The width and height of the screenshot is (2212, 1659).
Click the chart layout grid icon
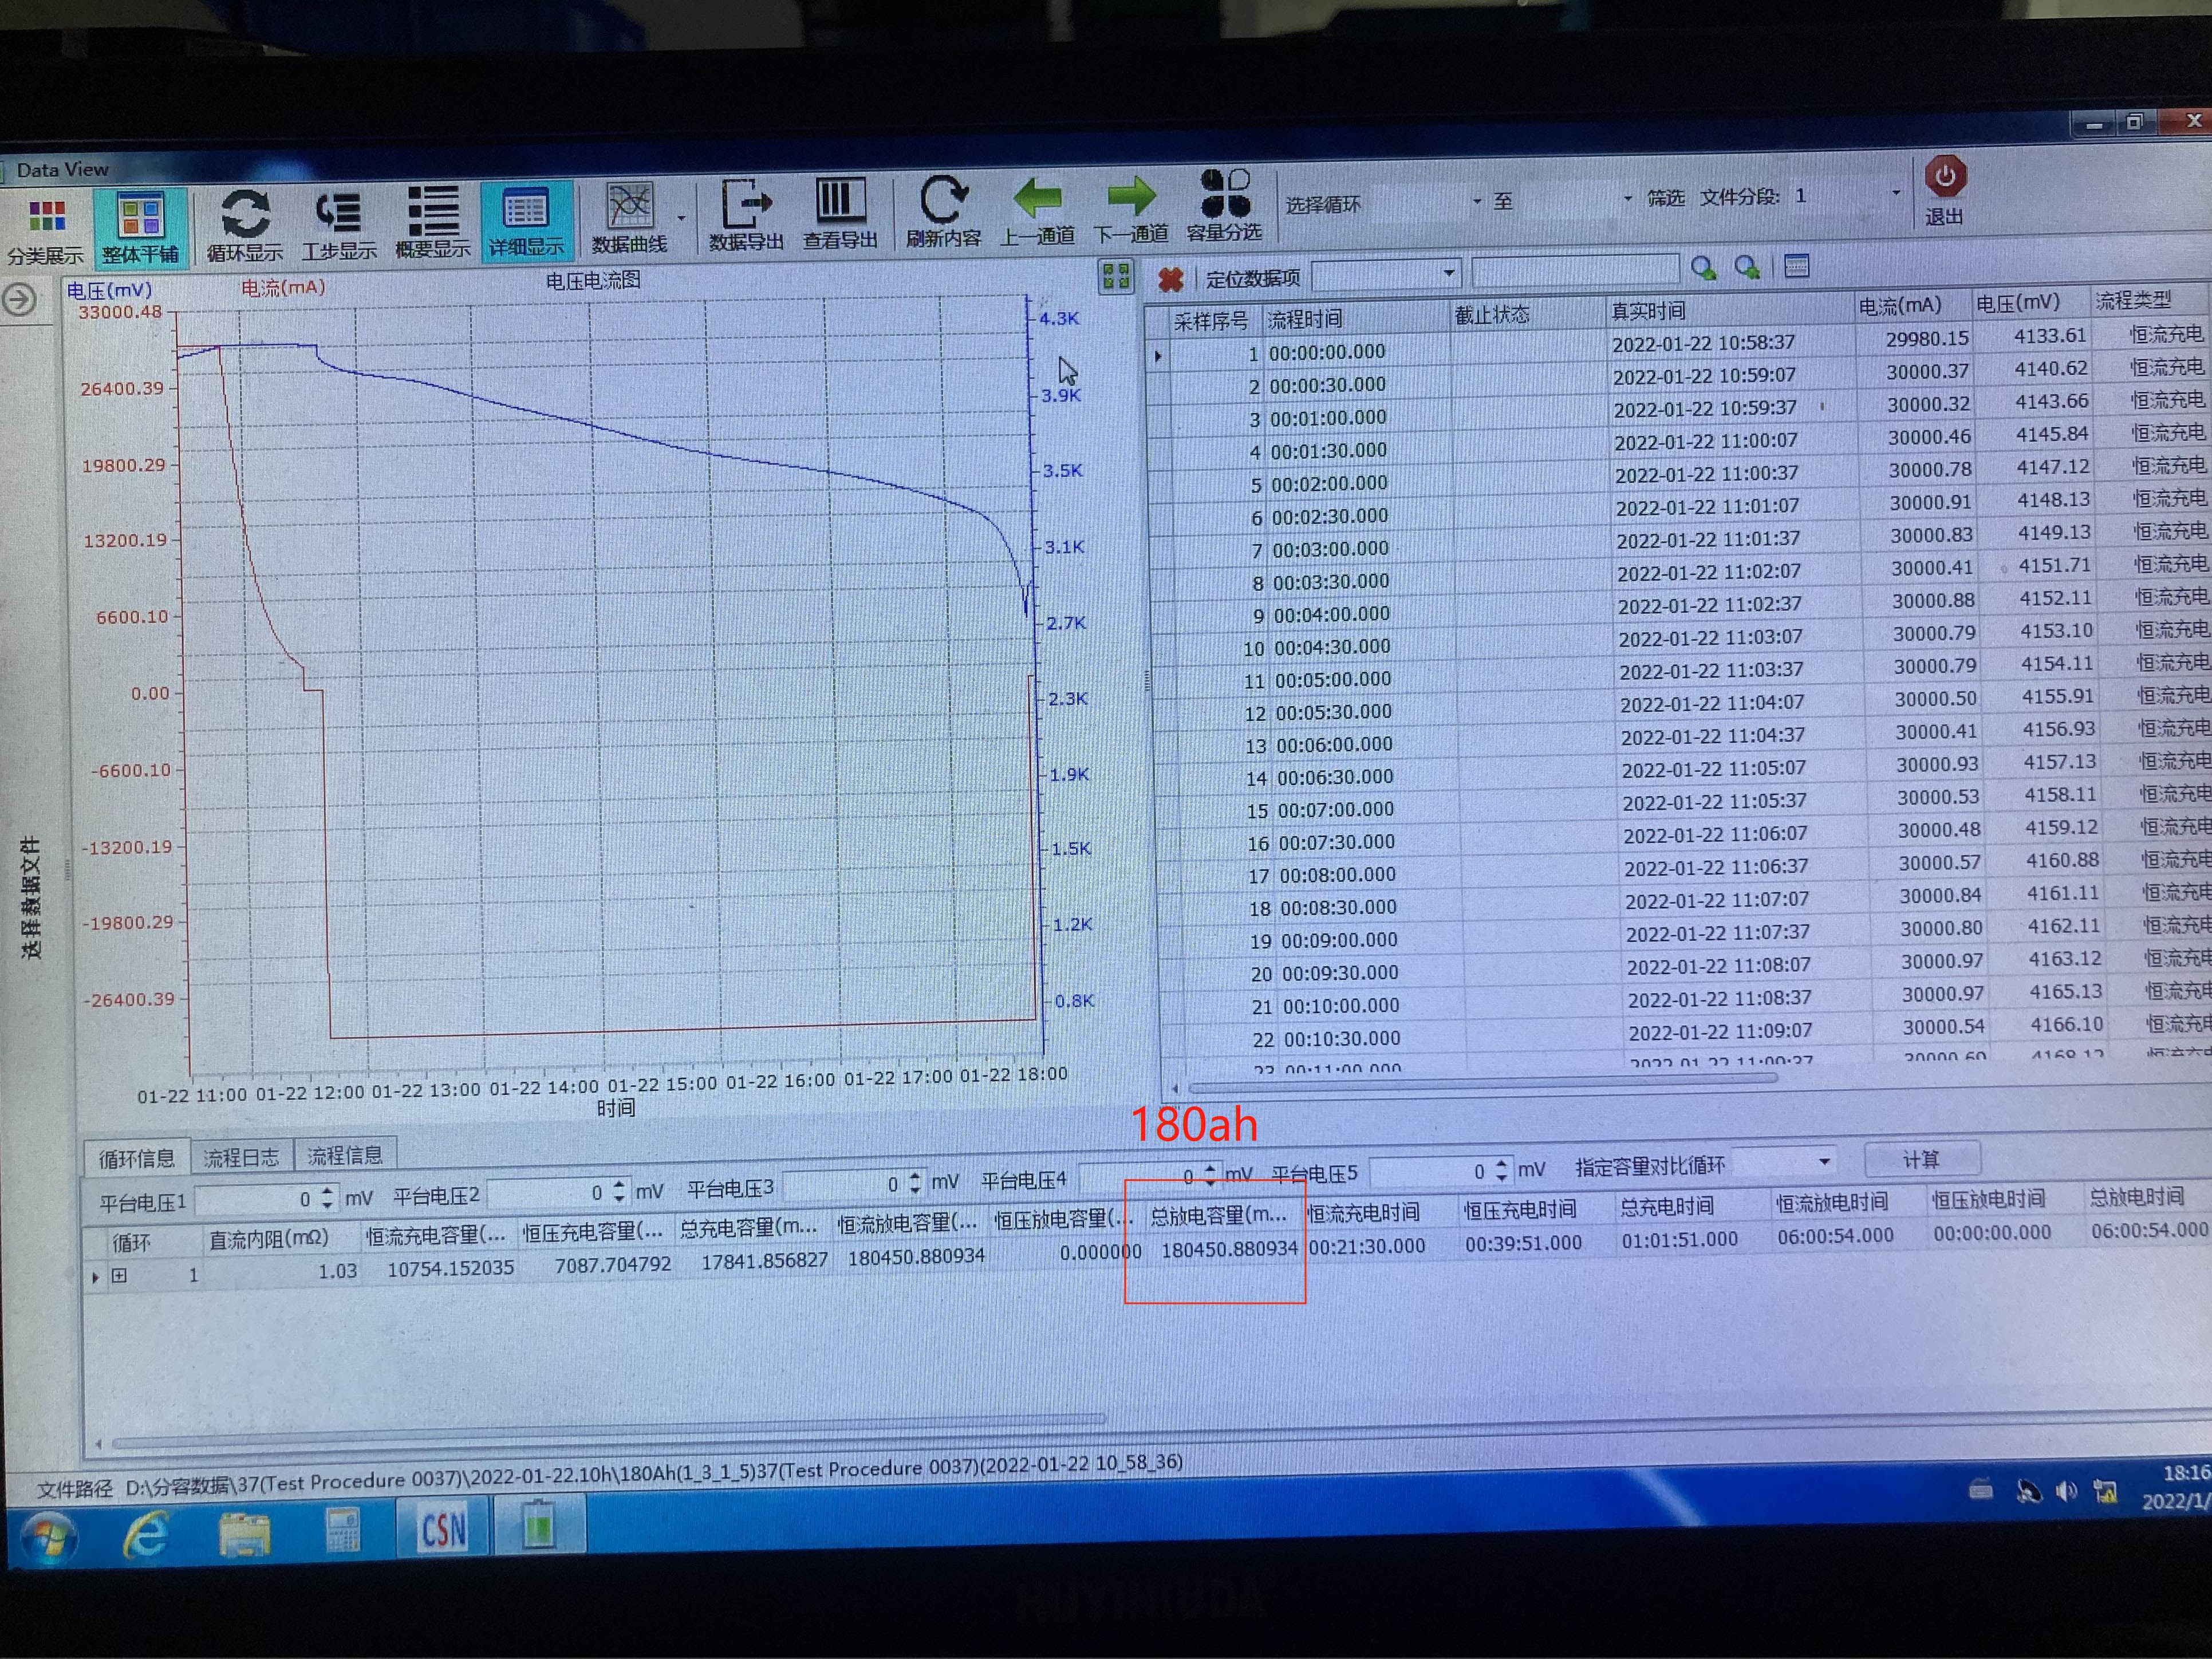click(1116, 276)
